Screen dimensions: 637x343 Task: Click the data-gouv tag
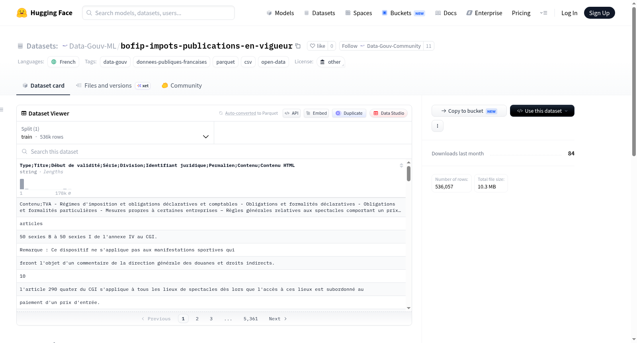click(115, 62)
